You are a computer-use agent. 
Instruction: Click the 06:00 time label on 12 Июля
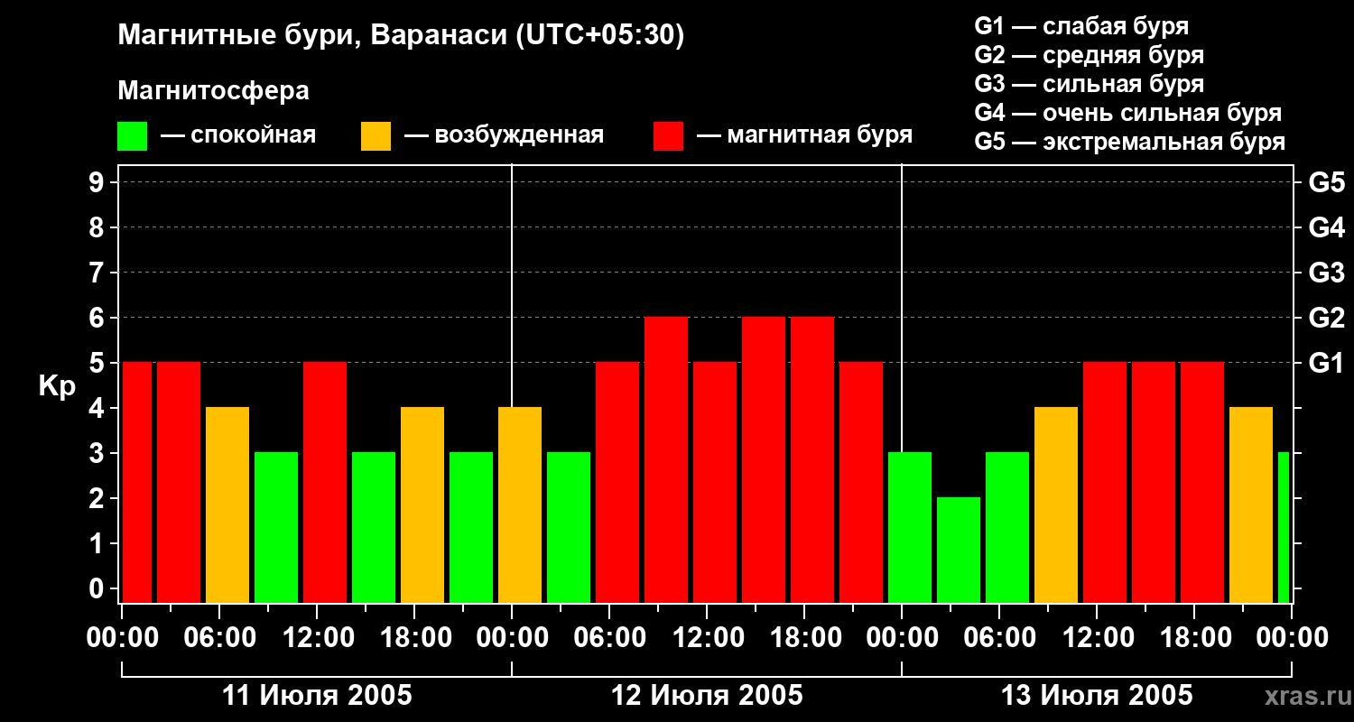tap(609, 638)
